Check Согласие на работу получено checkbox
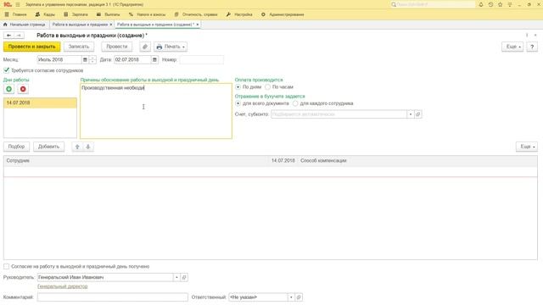 [6, 266]
